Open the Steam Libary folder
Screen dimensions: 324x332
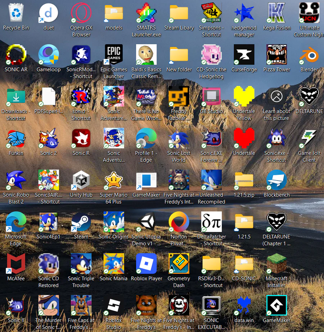click(x=179, y=13)
